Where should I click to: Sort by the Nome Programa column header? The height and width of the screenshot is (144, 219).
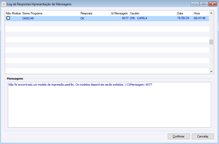[51, 13]
